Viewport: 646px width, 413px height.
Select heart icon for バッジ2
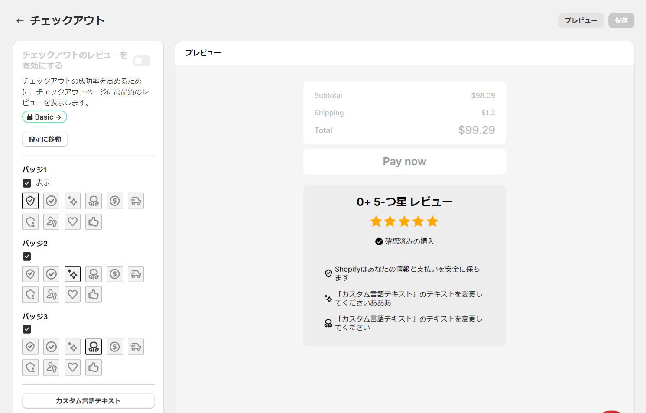tap(72, 295)
